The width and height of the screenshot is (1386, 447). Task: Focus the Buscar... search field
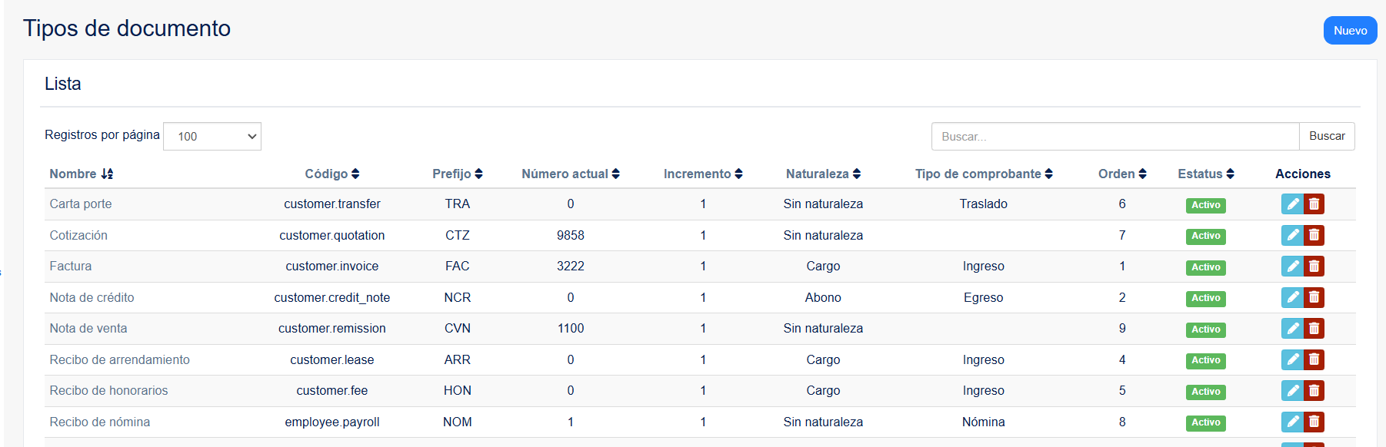(1115, 136)
